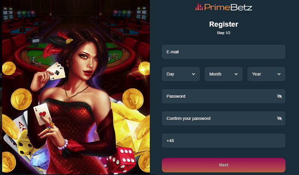The height and width of the screenshot is (175, 299).
Task: Expand the Month dropdown
Action: pos(223,74)
